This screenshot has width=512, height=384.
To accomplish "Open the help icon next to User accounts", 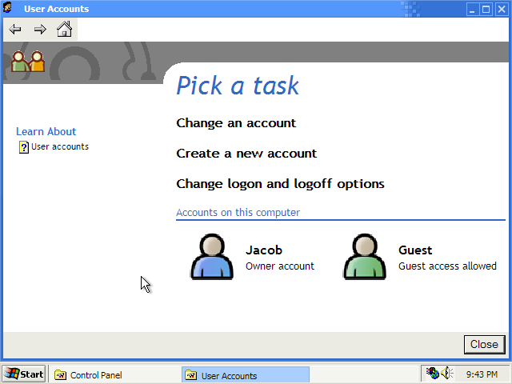I will (x=23, y=147).
